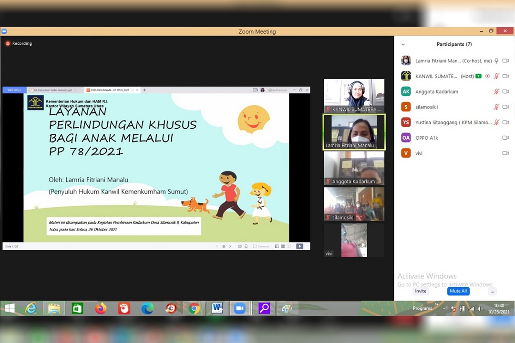515x343 pixels.
Task: Unmute the KANWIL SUMATERA host microphone
Action: tap(496, 76)
